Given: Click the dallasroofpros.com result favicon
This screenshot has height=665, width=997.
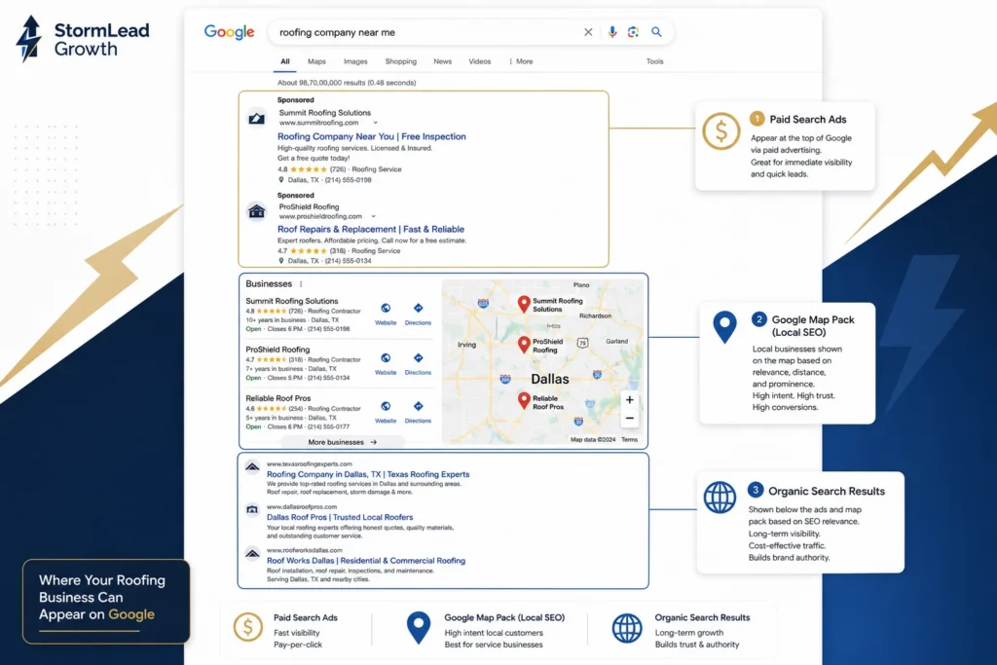Looking at the screenshot, I should [x=252, y=510].
